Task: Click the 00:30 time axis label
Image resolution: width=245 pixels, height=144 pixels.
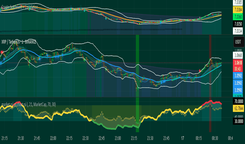Action: tap(215, 138)
